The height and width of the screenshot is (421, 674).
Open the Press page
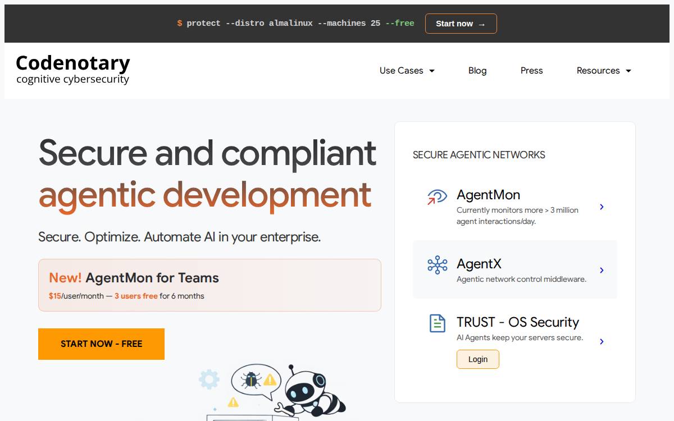coord(531,71)
